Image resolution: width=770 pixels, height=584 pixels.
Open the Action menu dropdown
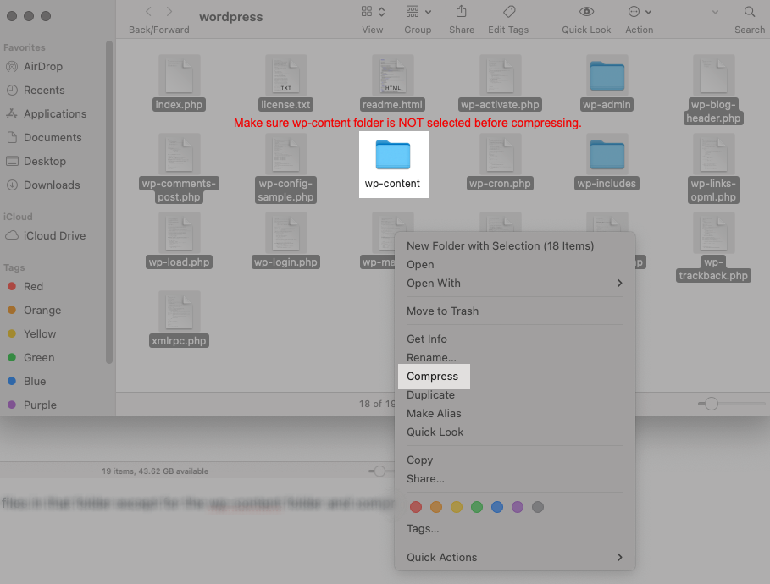(x=640, y=11)
